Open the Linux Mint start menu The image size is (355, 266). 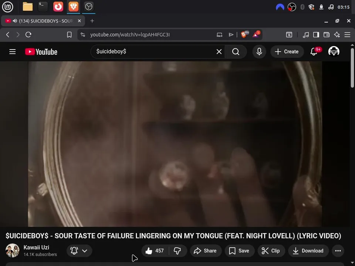[7, 7]
